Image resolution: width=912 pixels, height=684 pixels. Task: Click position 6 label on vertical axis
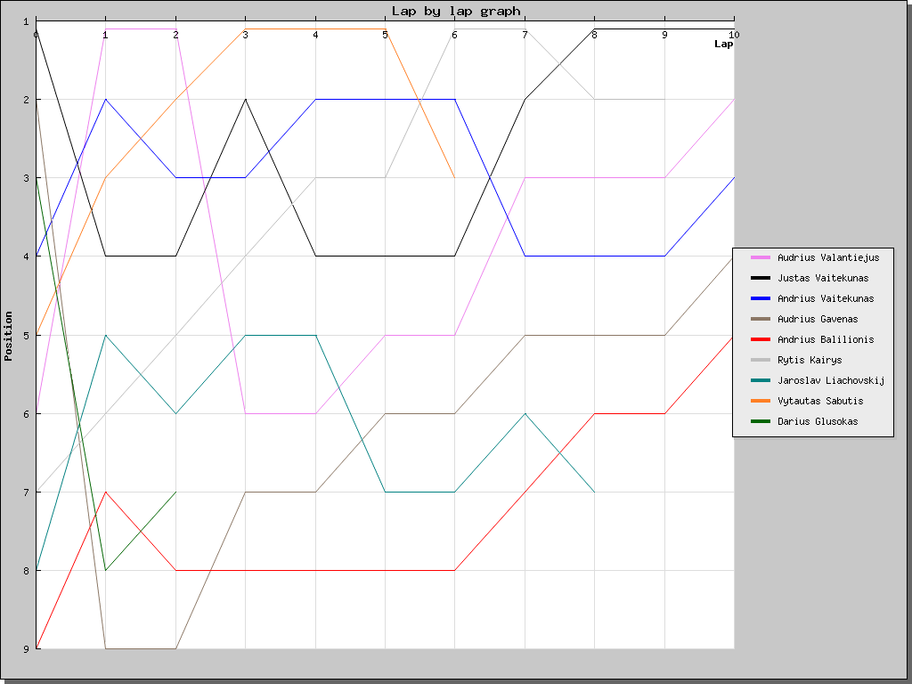pos(26,413)
